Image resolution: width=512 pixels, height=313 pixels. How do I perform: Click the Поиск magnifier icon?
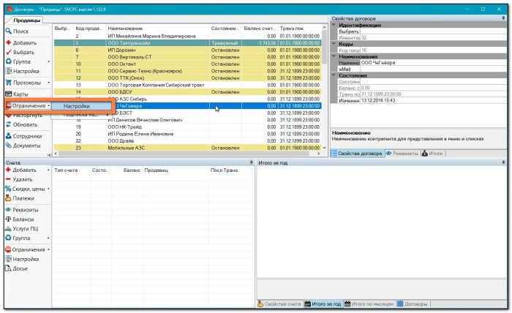pos(9,31)
